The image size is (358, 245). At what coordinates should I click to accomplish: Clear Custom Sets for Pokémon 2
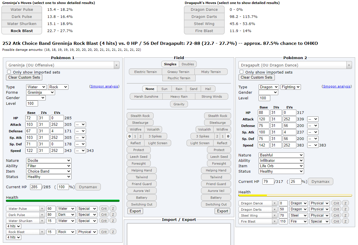click(x=257, y=77)
